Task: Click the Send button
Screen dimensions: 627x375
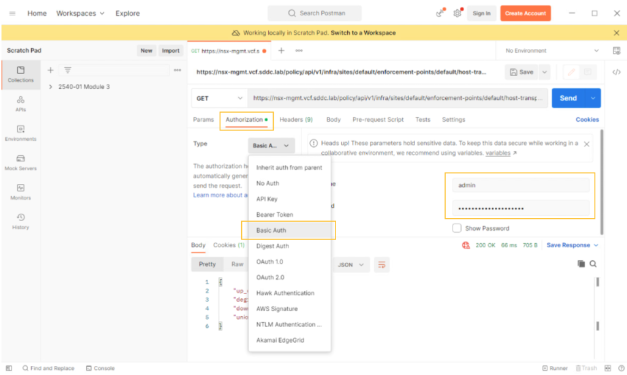Action: (568, 98)
